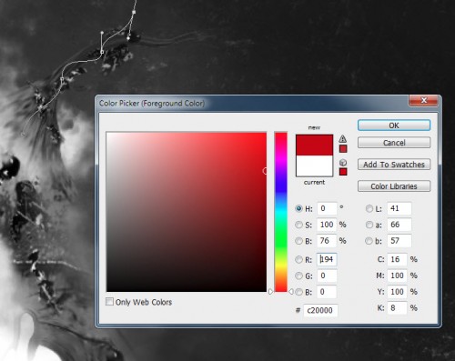Open Color Libraries
Screen dimensions: 455x361
click(x=394, y=186)
